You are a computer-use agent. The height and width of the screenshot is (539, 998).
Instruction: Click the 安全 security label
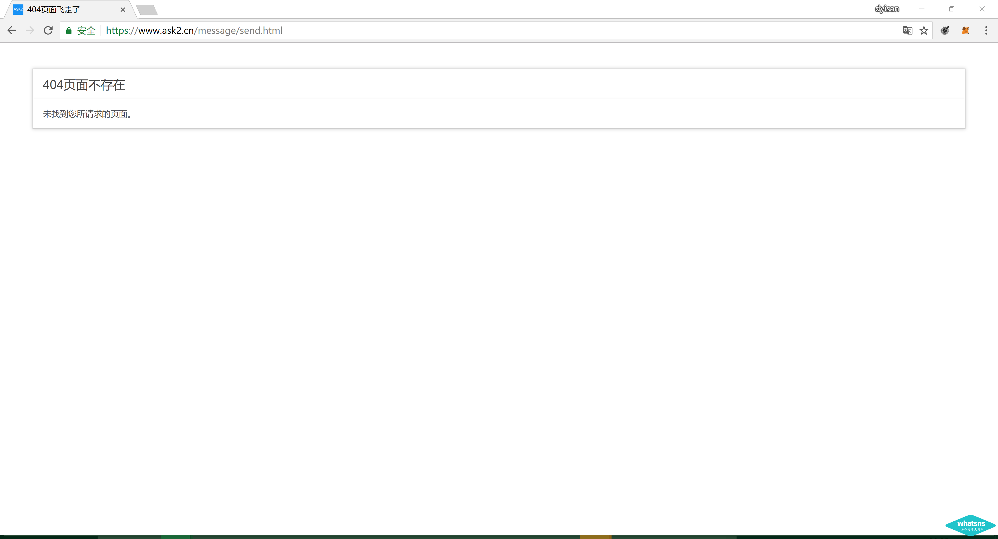coord(86,31)
